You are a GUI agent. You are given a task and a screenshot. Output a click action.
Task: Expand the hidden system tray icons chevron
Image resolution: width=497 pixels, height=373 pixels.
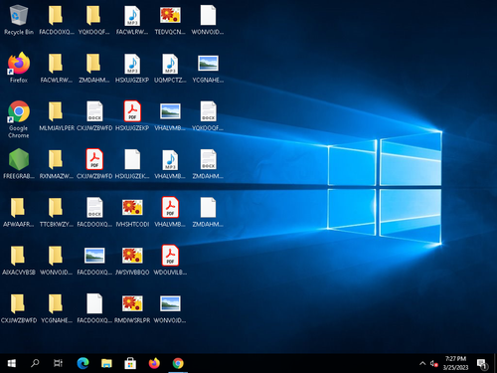click(422, 363)
